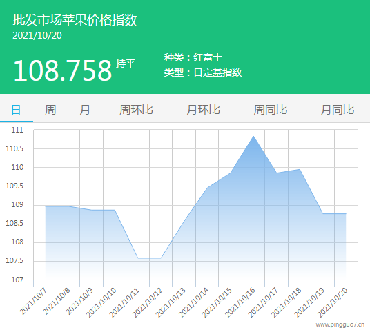Open the 月 monthly tab
Image resolution: width=370 pixels, height=330 pixels.
point(85,110)
